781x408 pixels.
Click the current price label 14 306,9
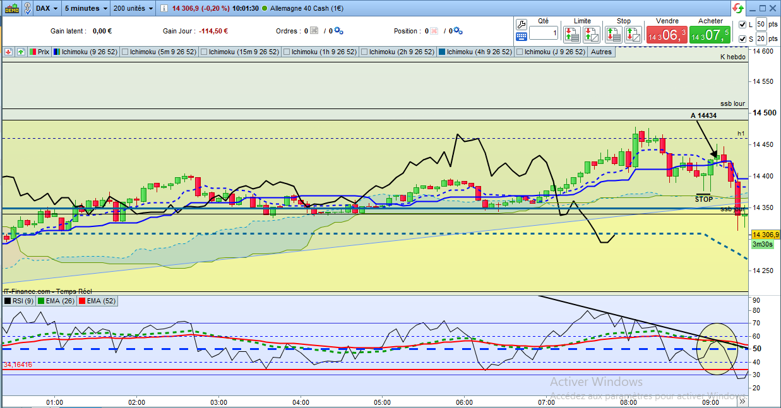click(x=765, y=235)
